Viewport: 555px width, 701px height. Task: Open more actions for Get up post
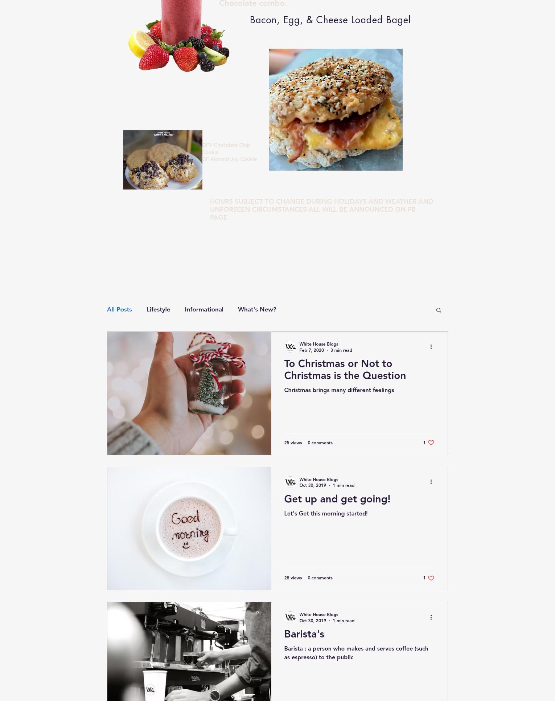pos(431,482)
